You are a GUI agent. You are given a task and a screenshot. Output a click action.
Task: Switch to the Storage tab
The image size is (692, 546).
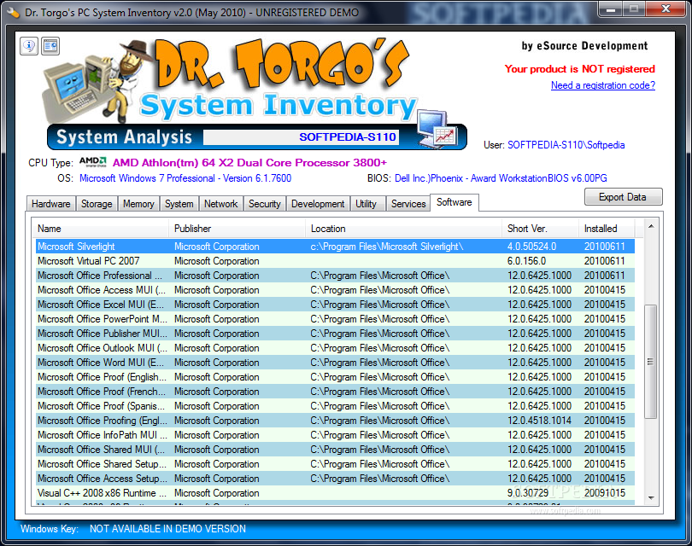pyautogui.click(x=97, y=204)
